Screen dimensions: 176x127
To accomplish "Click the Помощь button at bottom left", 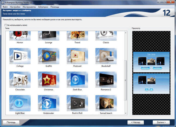I will click(x=11, y=122).
